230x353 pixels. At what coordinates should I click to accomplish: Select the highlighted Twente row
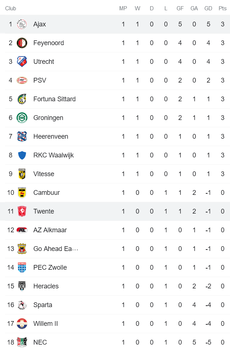[115, 211]
